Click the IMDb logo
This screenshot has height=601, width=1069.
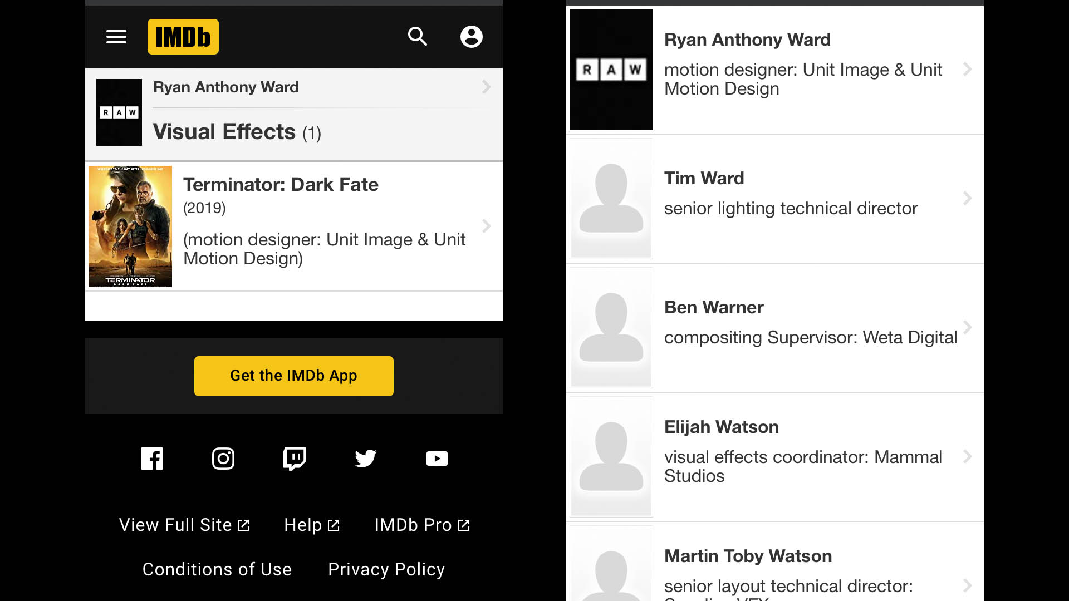click(x=183, y=37)
